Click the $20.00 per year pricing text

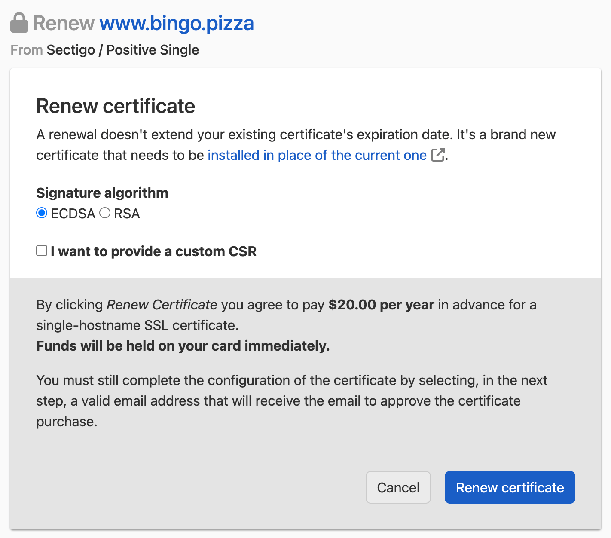[x=381, y=305]
